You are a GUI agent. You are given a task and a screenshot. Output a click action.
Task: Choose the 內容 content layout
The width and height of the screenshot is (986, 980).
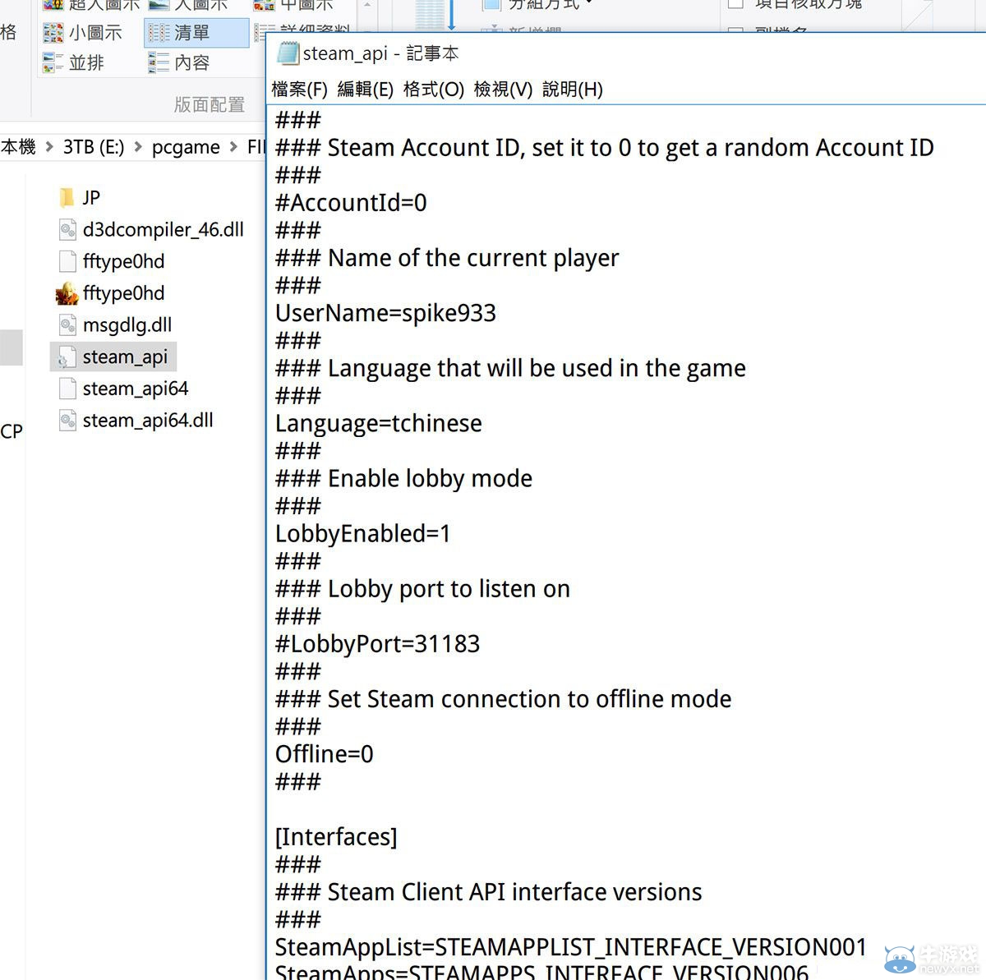tap(191, 62)
